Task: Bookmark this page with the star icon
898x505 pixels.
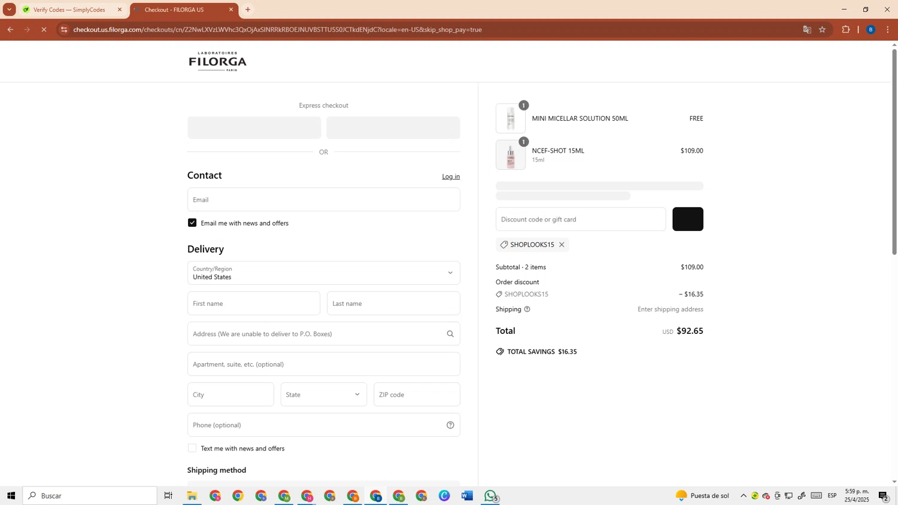Action: point(823,29)
